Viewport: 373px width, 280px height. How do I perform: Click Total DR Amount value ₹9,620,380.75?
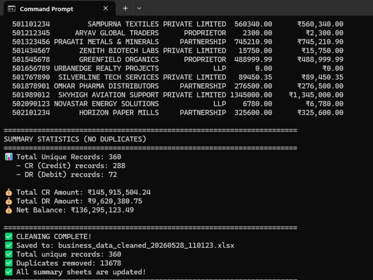tap(115, 201)
